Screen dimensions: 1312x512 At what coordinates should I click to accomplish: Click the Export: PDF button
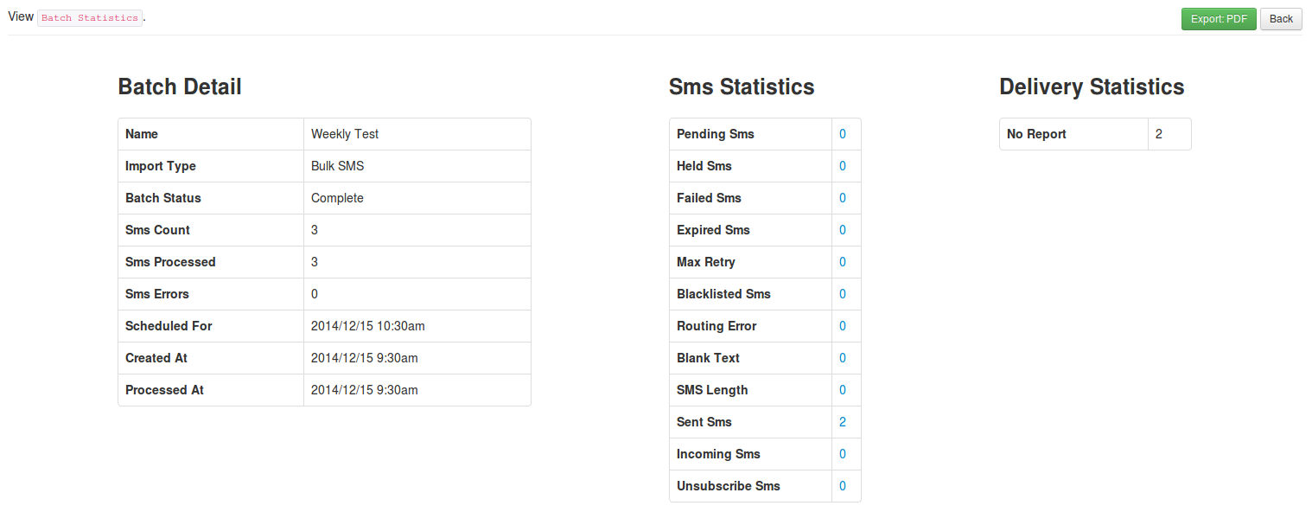point(1218,19)
